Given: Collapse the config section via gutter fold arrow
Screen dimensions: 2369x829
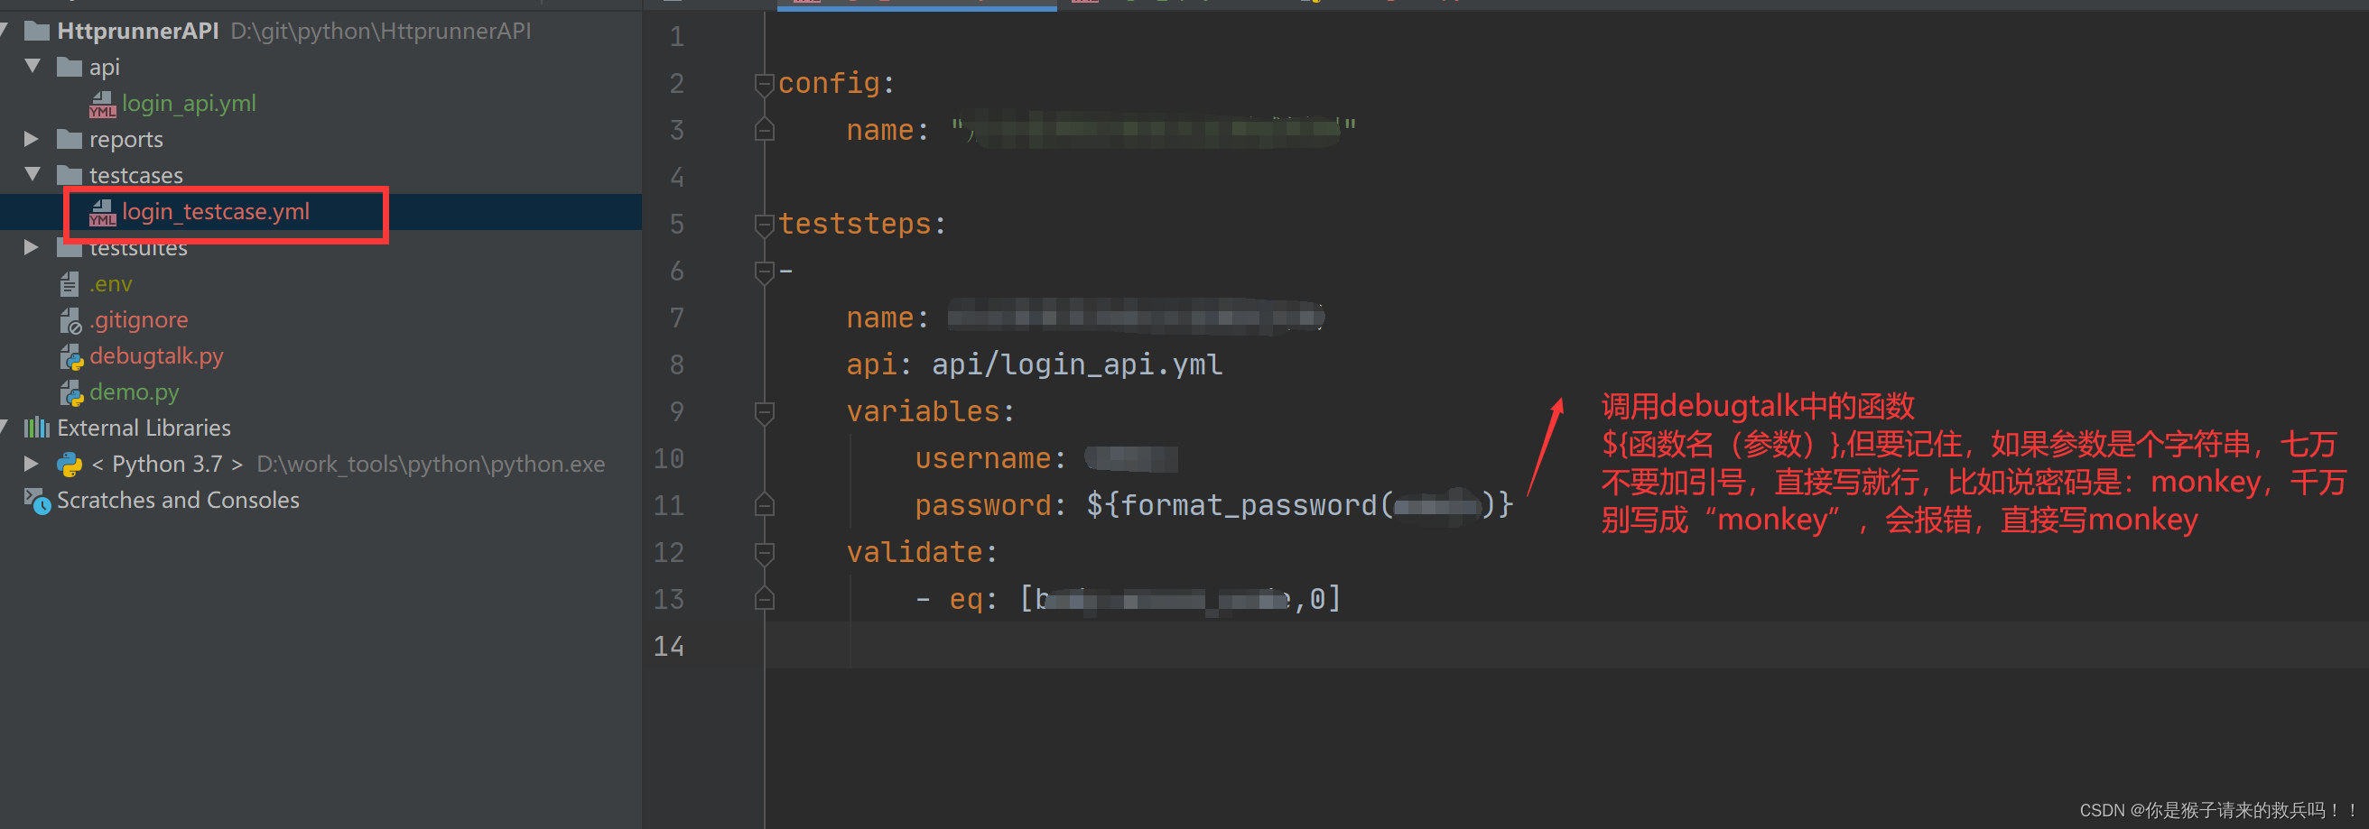Looking at the screenshot, I should (x=764, y=83).
